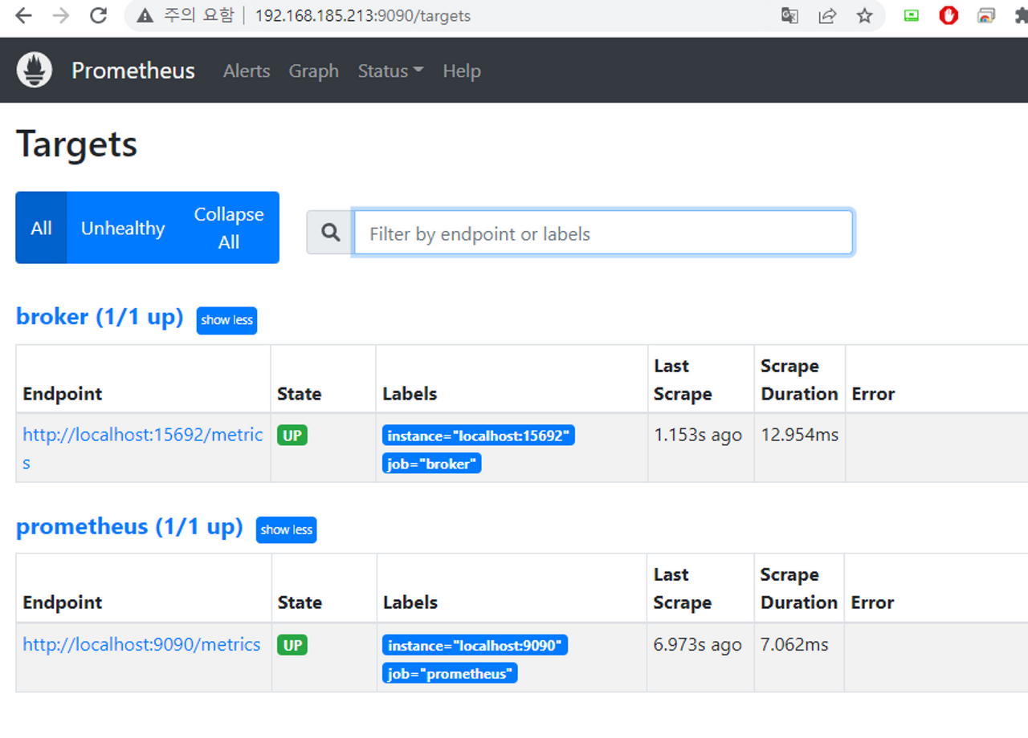Viewport: 1028px width, 738px height.
Task: Open the Alerts page
Action: pos(247,71)
